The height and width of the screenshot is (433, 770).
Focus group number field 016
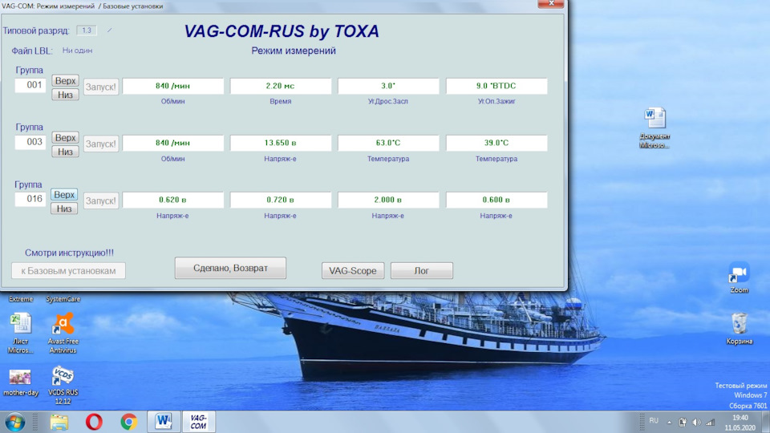click(30, 199)
